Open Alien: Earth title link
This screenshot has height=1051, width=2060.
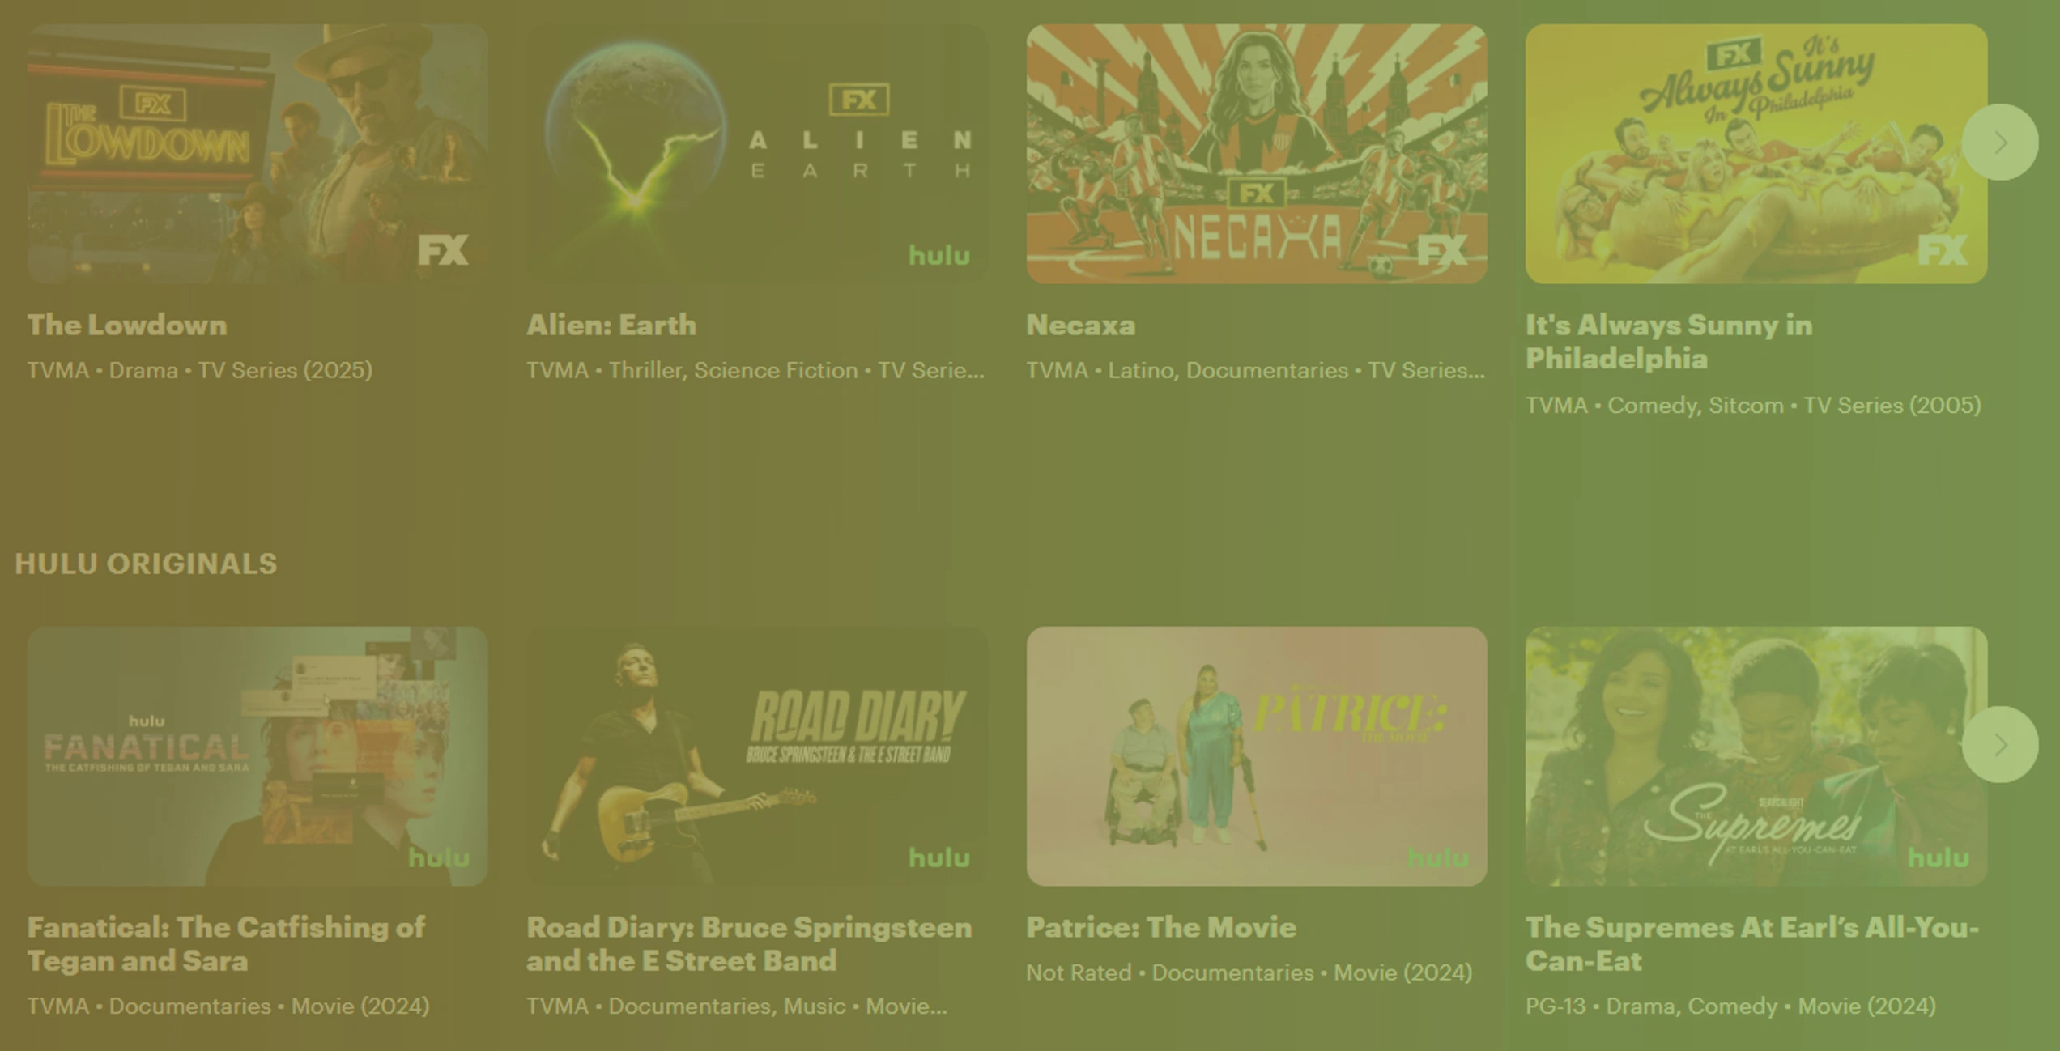click(611, 325)
